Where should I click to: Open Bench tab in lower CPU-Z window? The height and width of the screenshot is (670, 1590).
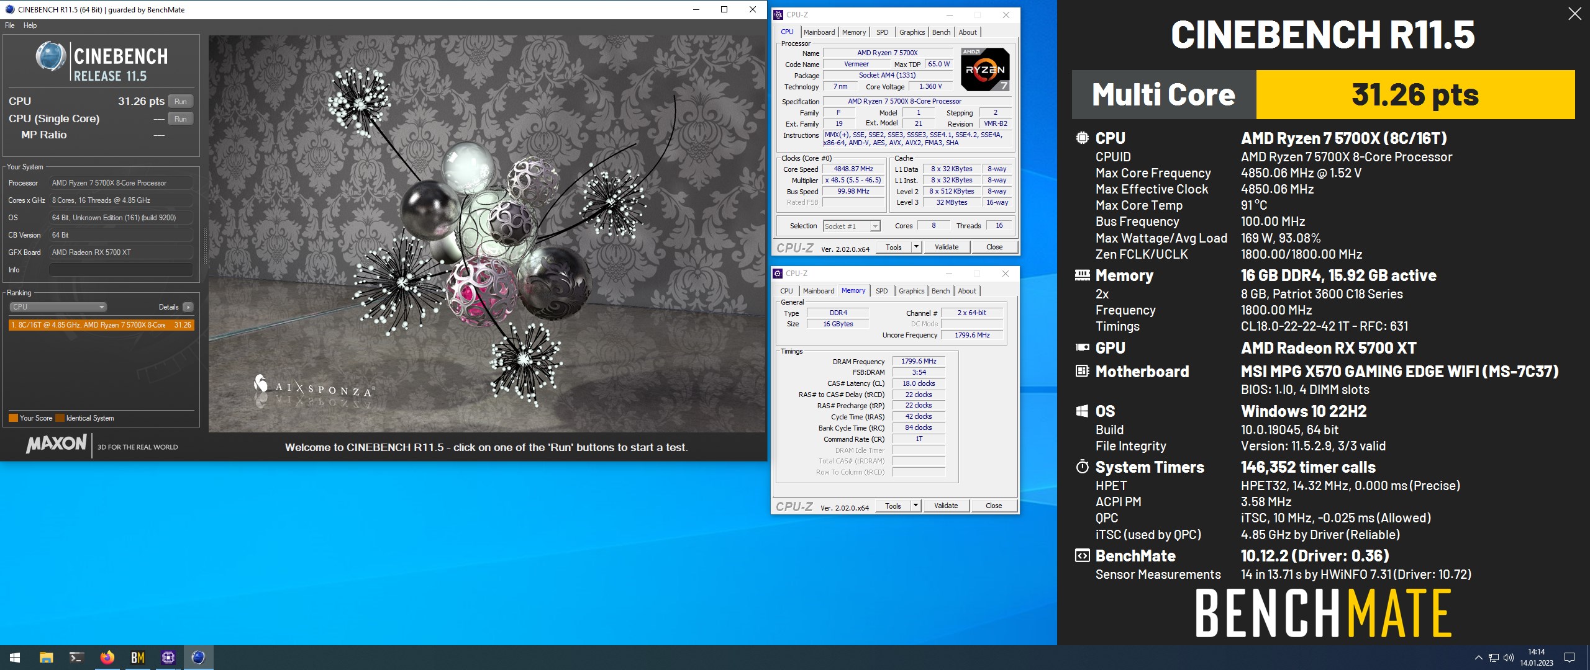tap(940, 291)
